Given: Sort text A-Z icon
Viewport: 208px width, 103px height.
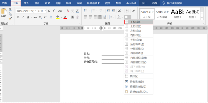Looking at the screenshot, I should tap(127, 11).
